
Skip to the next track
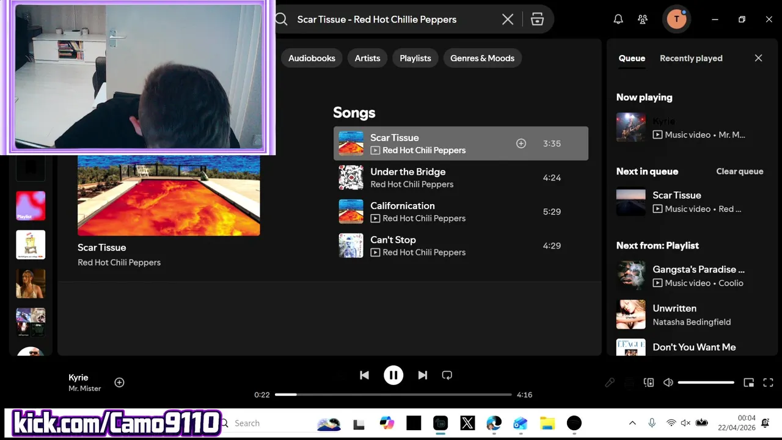point(423,375)
